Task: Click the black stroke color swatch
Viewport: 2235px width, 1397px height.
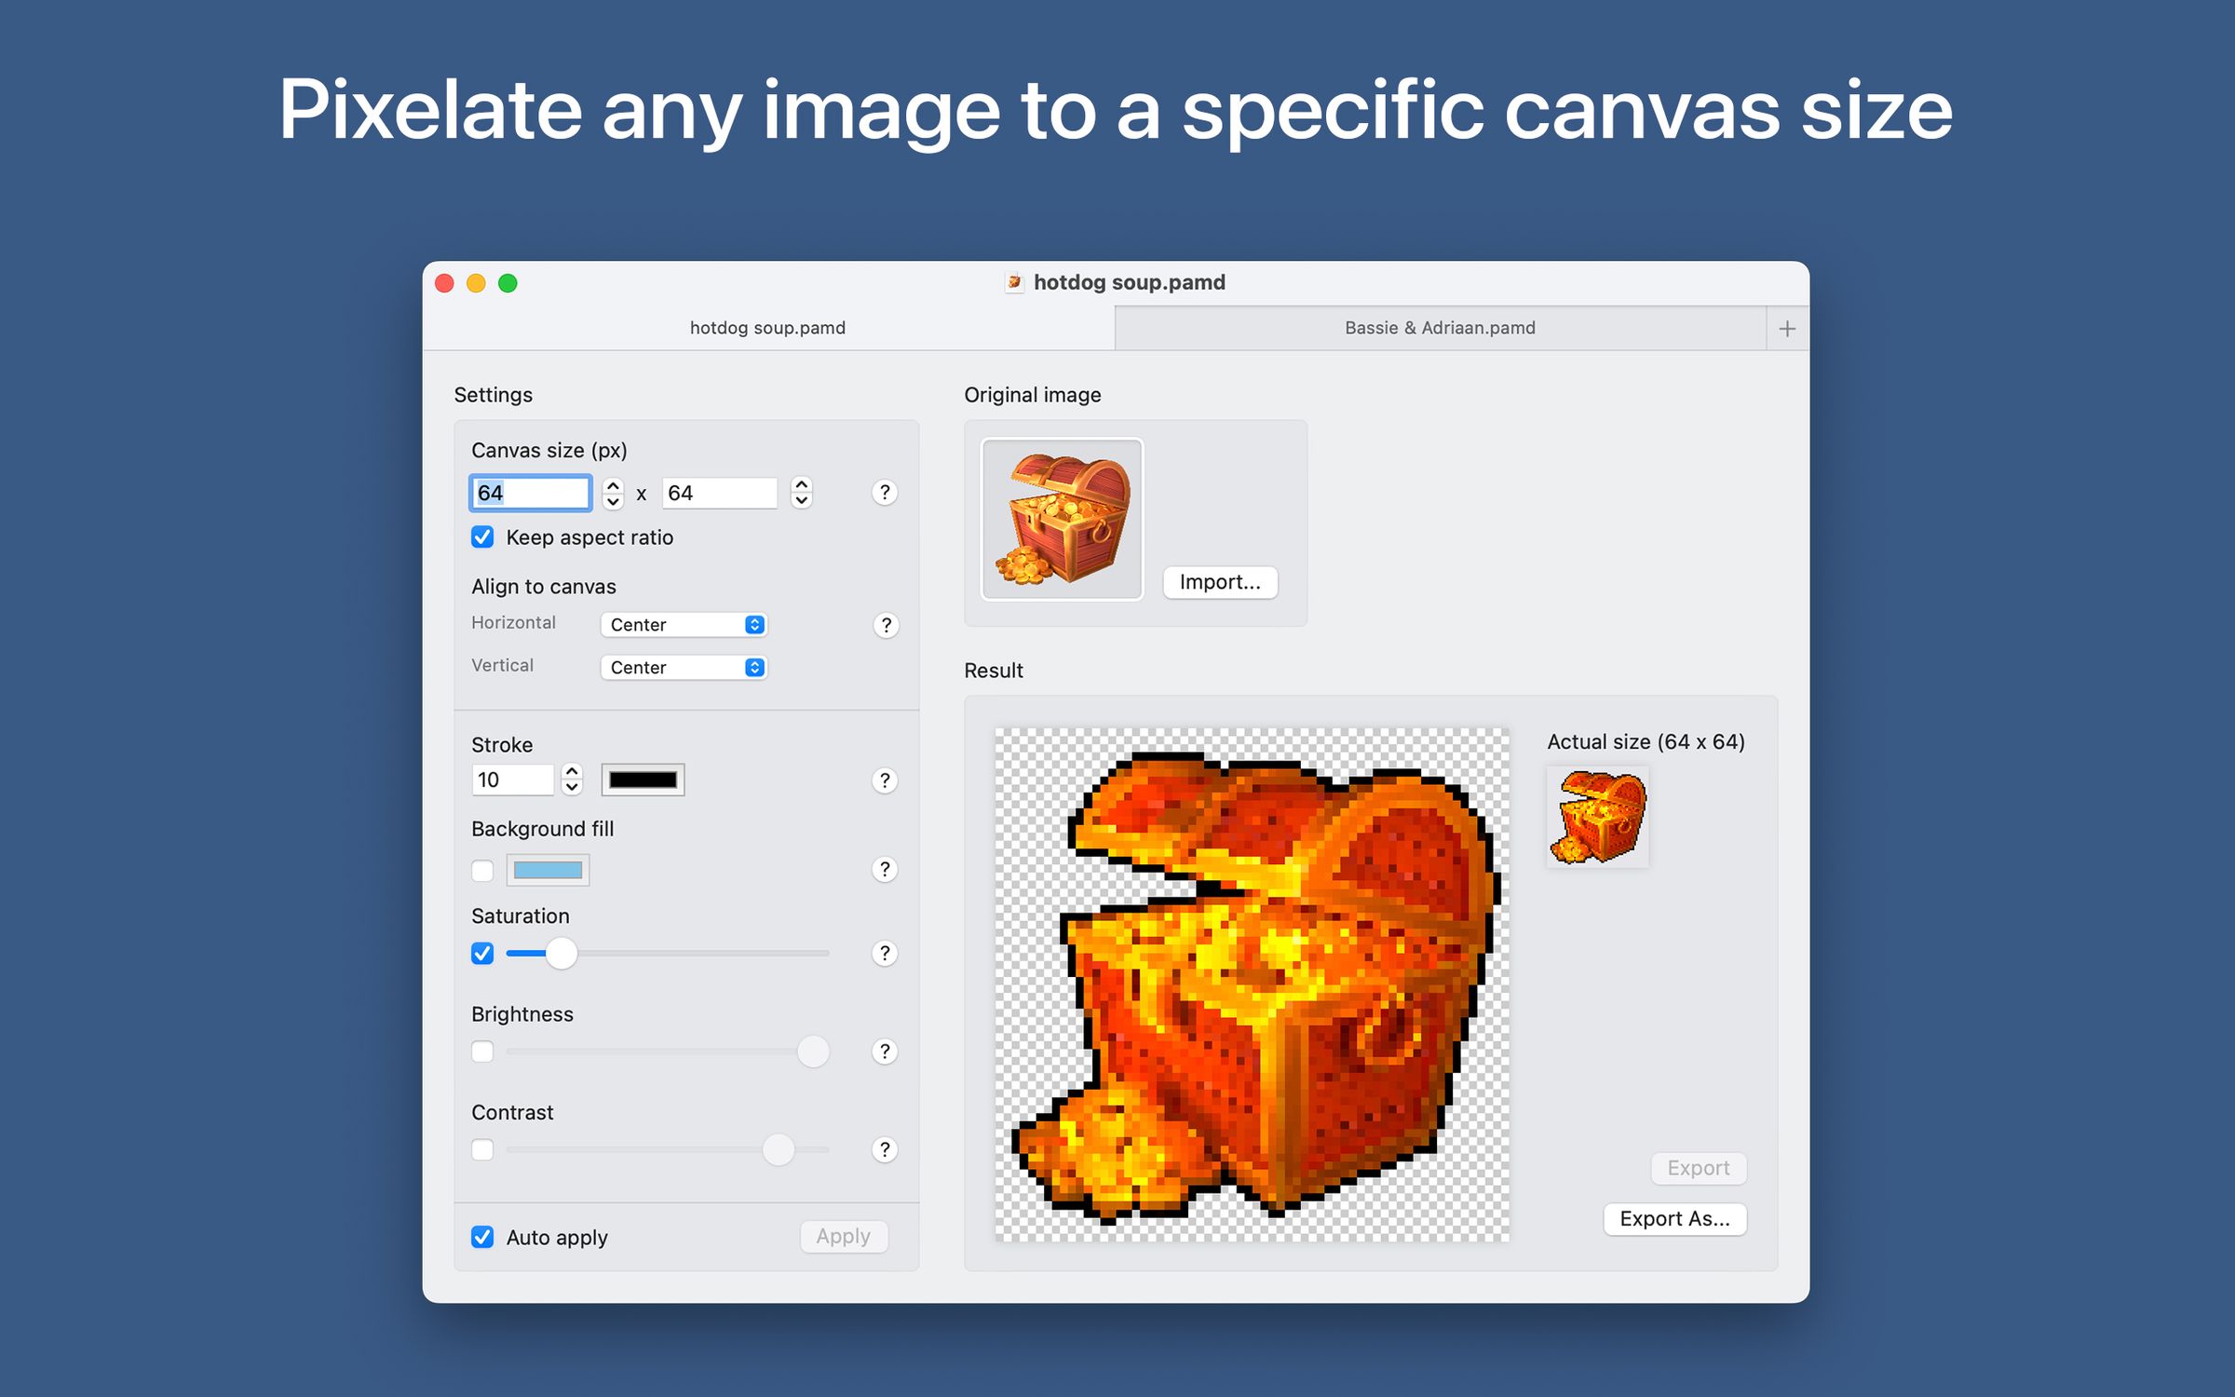Action: (x=643, y=779)
